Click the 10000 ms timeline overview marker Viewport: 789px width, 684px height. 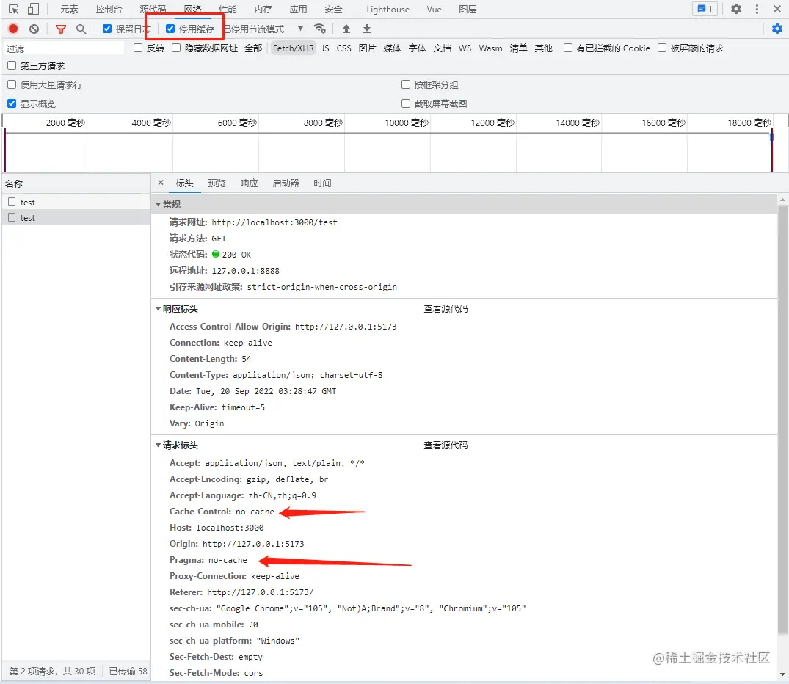(407, 123)
